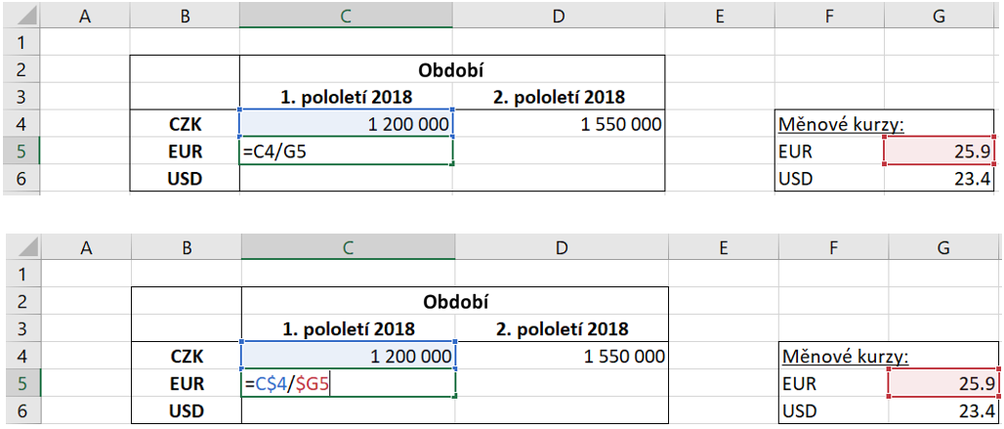Click USD row label in top sheet table

coord(184,179)
